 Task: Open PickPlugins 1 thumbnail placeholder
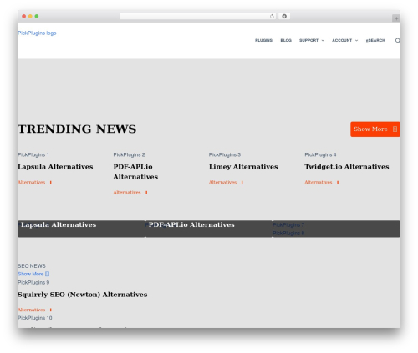[33, 154]
